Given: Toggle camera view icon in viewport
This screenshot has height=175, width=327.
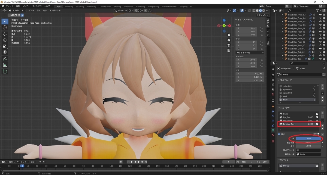Looking at the screenshot, I should (229, 45).
